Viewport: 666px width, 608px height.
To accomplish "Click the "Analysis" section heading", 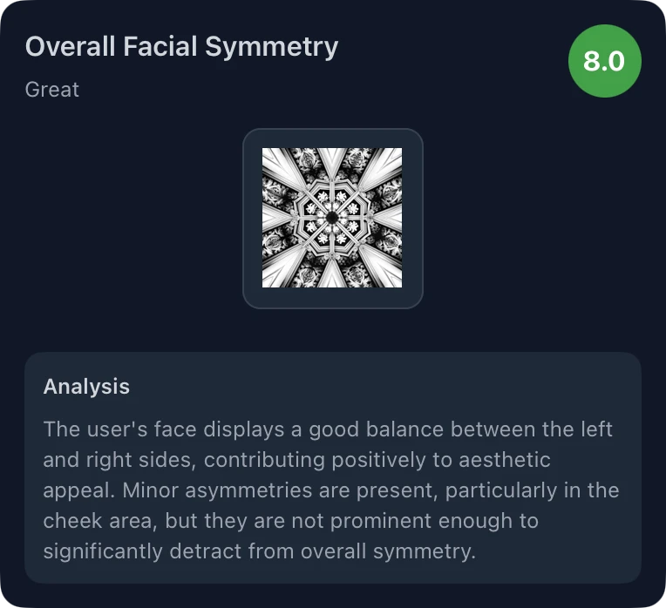I will [86, 387].
